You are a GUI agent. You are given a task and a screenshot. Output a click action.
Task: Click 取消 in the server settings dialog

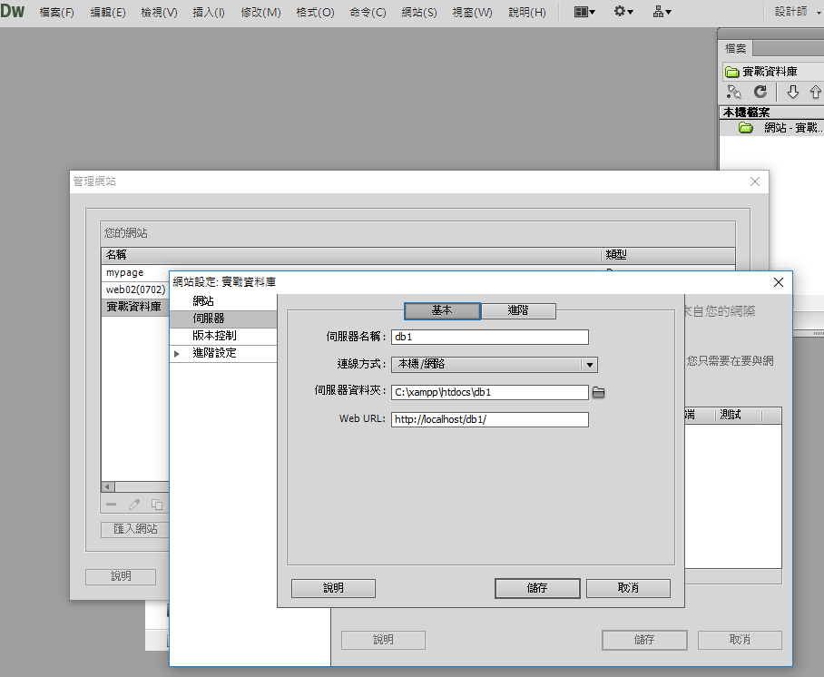(628, 588)
